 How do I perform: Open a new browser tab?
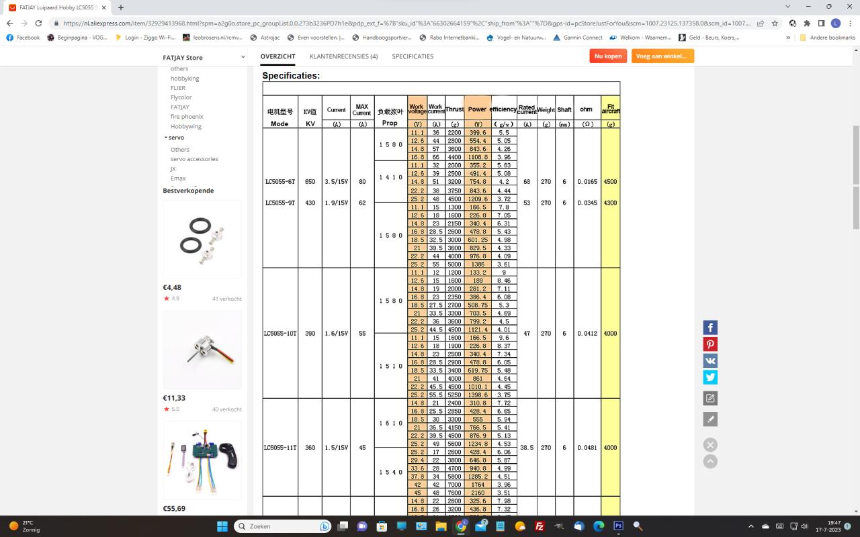(121, 7)
